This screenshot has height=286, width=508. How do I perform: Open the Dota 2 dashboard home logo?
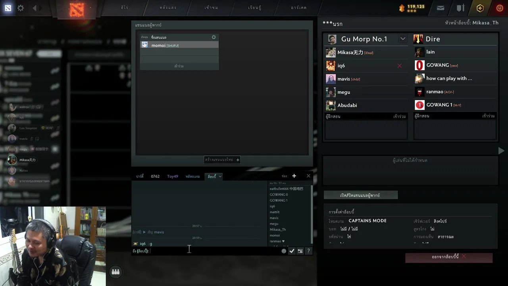tap(8, 8)
